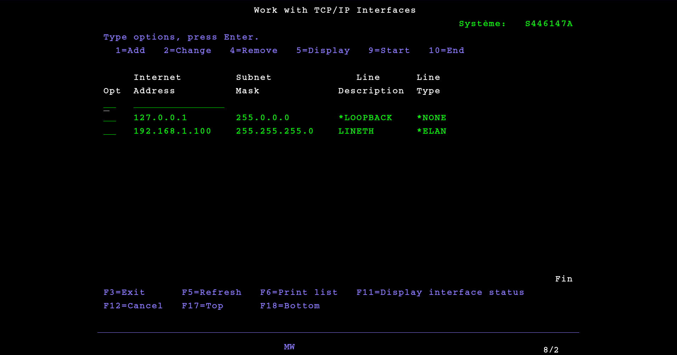Screen dimensions: 677x355
Task: Click the 10=End option text
Action: pyautogui.click(x=446, y=51)
